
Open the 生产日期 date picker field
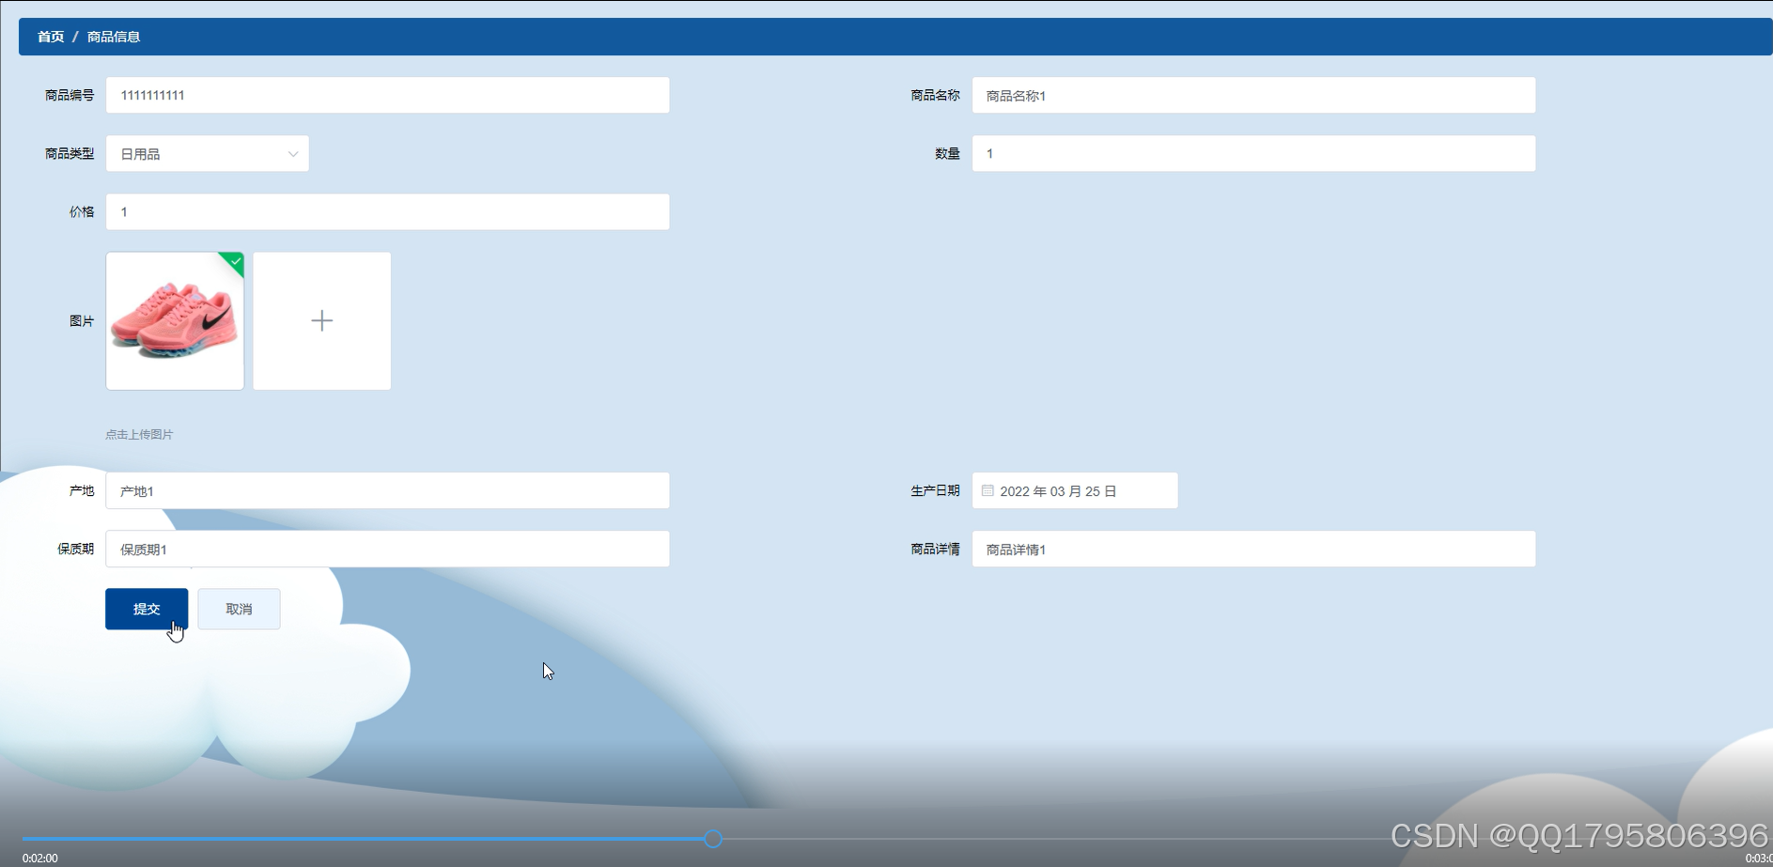click(x=1074, y=490)
